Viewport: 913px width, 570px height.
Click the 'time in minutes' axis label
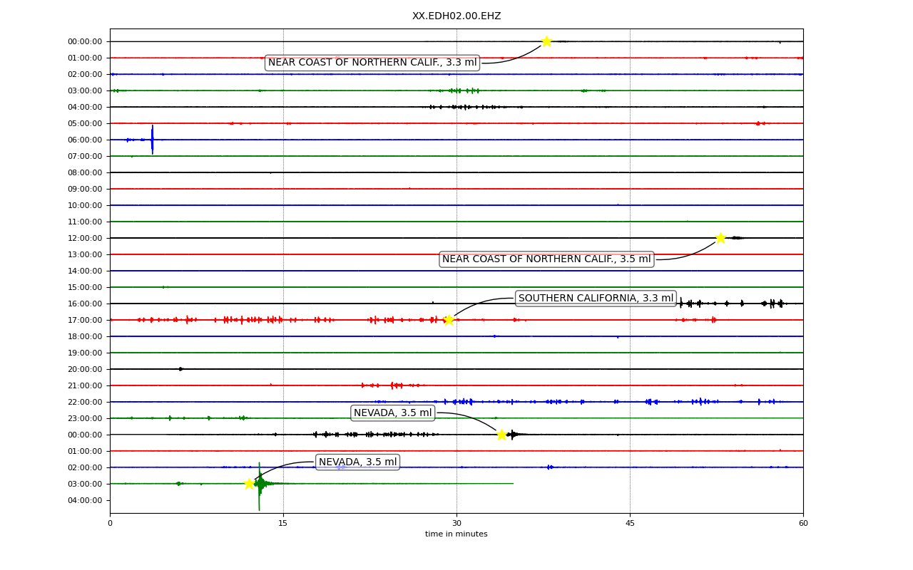[x=456, y=534]
